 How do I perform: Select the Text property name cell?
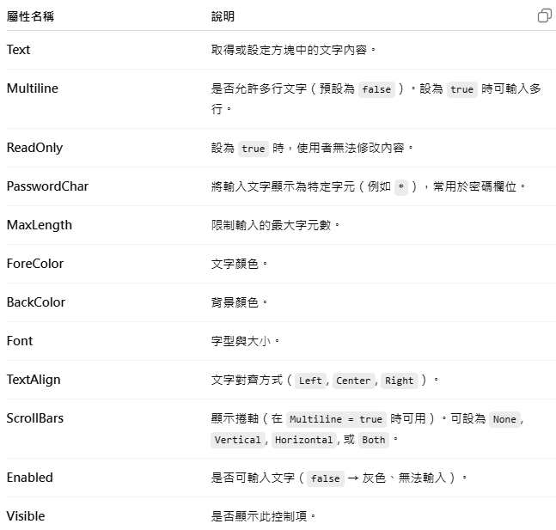pos(18,50)
